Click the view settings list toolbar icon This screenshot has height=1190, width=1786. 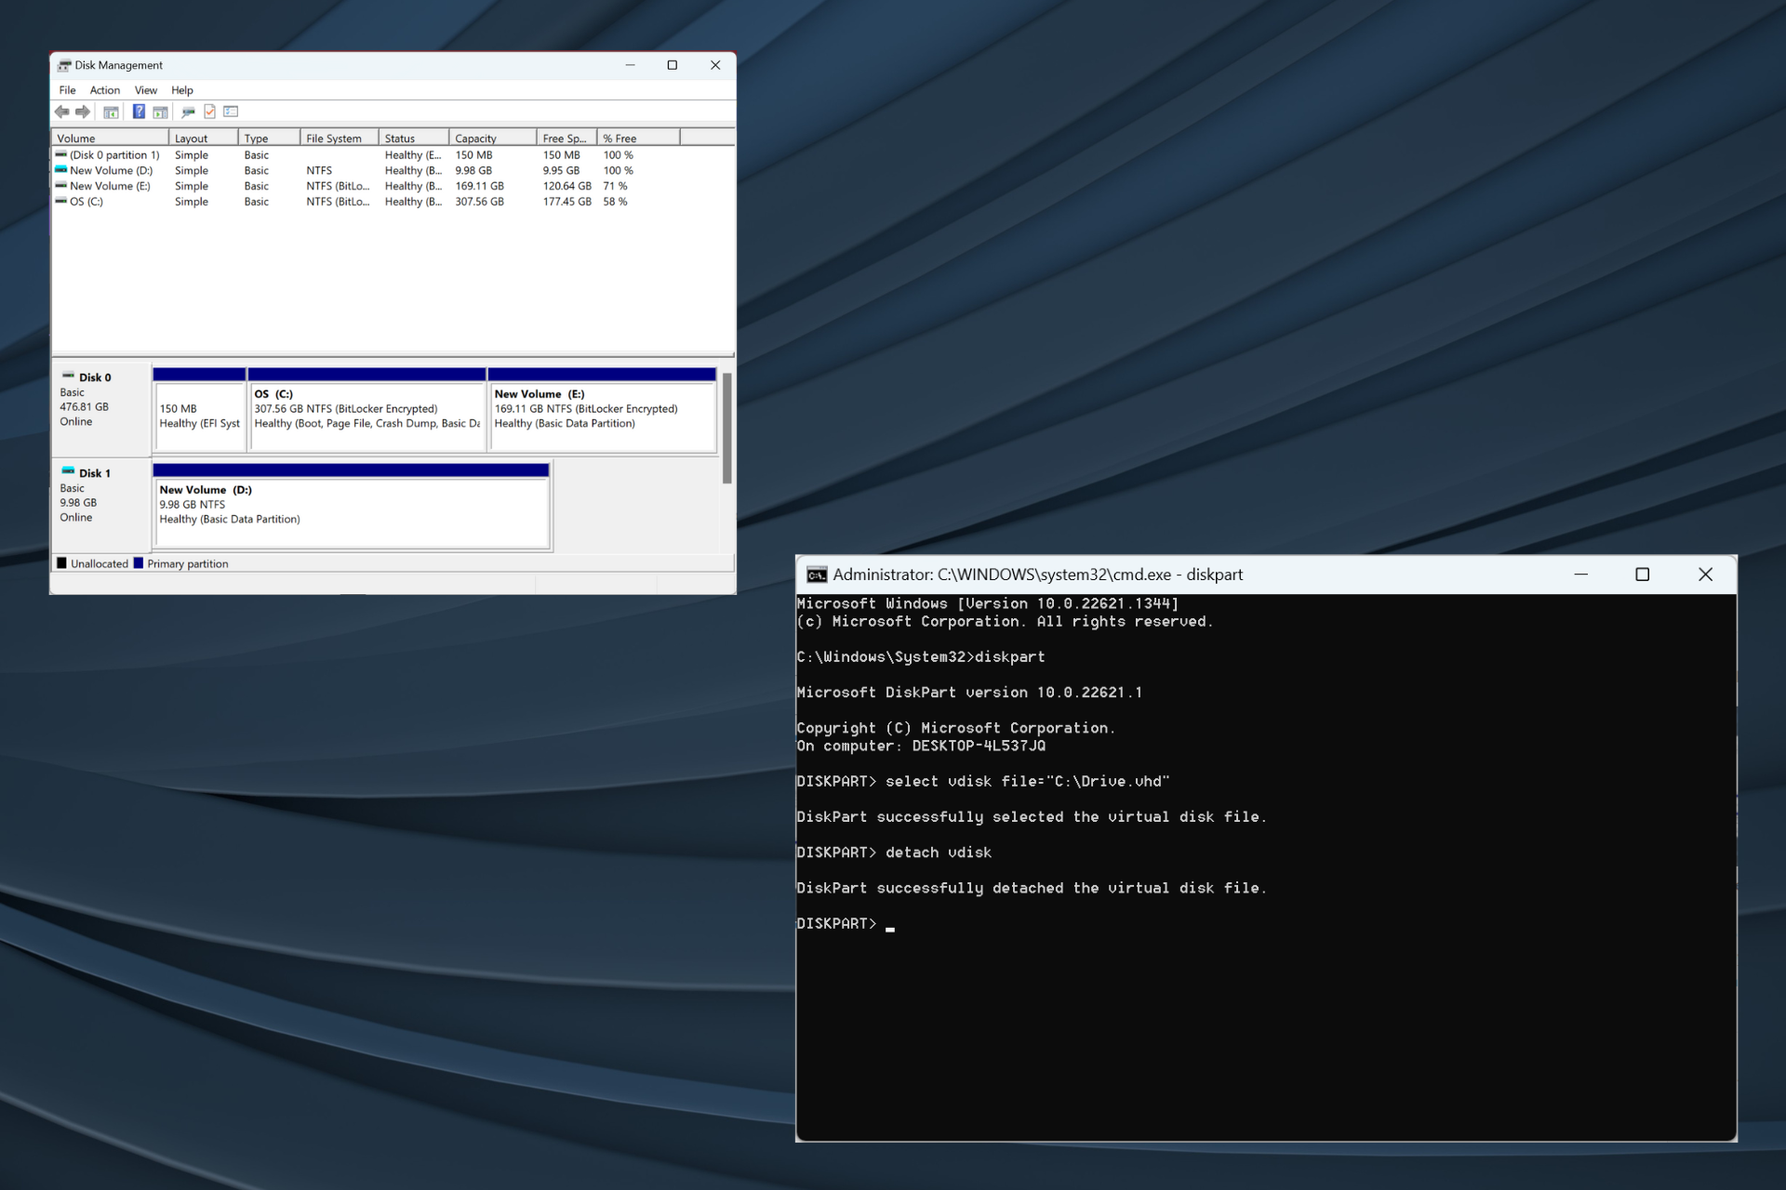pyautogui.click(x=231, y=112)
